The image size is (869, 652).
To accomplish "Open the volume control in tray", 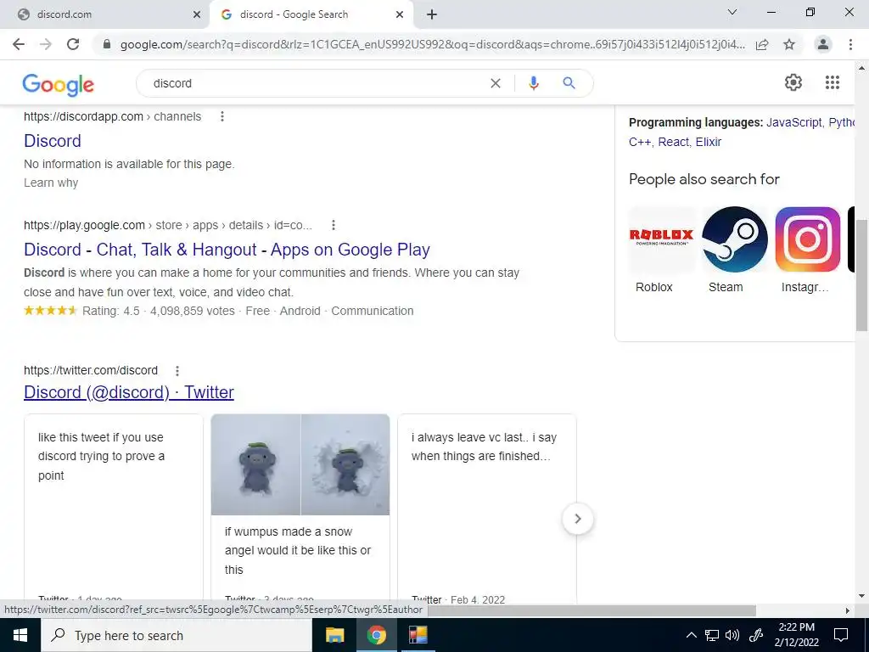I will coord(732,635).
